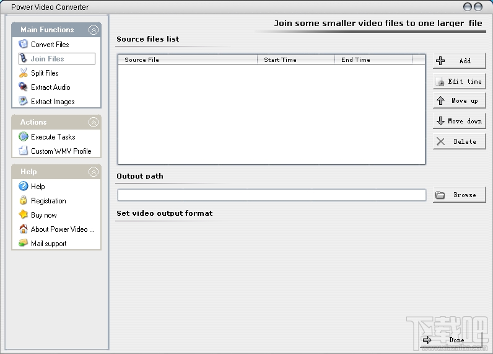The image size is (493, 354).
Task: Click the Move down button
Action: (x=460, y=121)
